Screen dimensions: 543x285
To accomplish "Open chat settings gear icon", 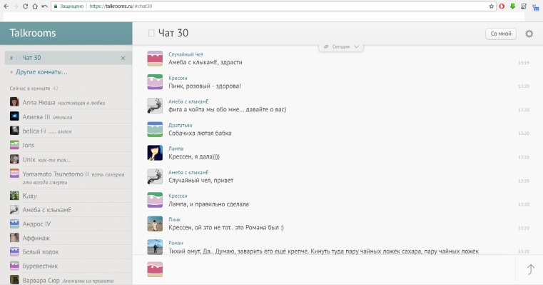I will (x=529, y=34).
